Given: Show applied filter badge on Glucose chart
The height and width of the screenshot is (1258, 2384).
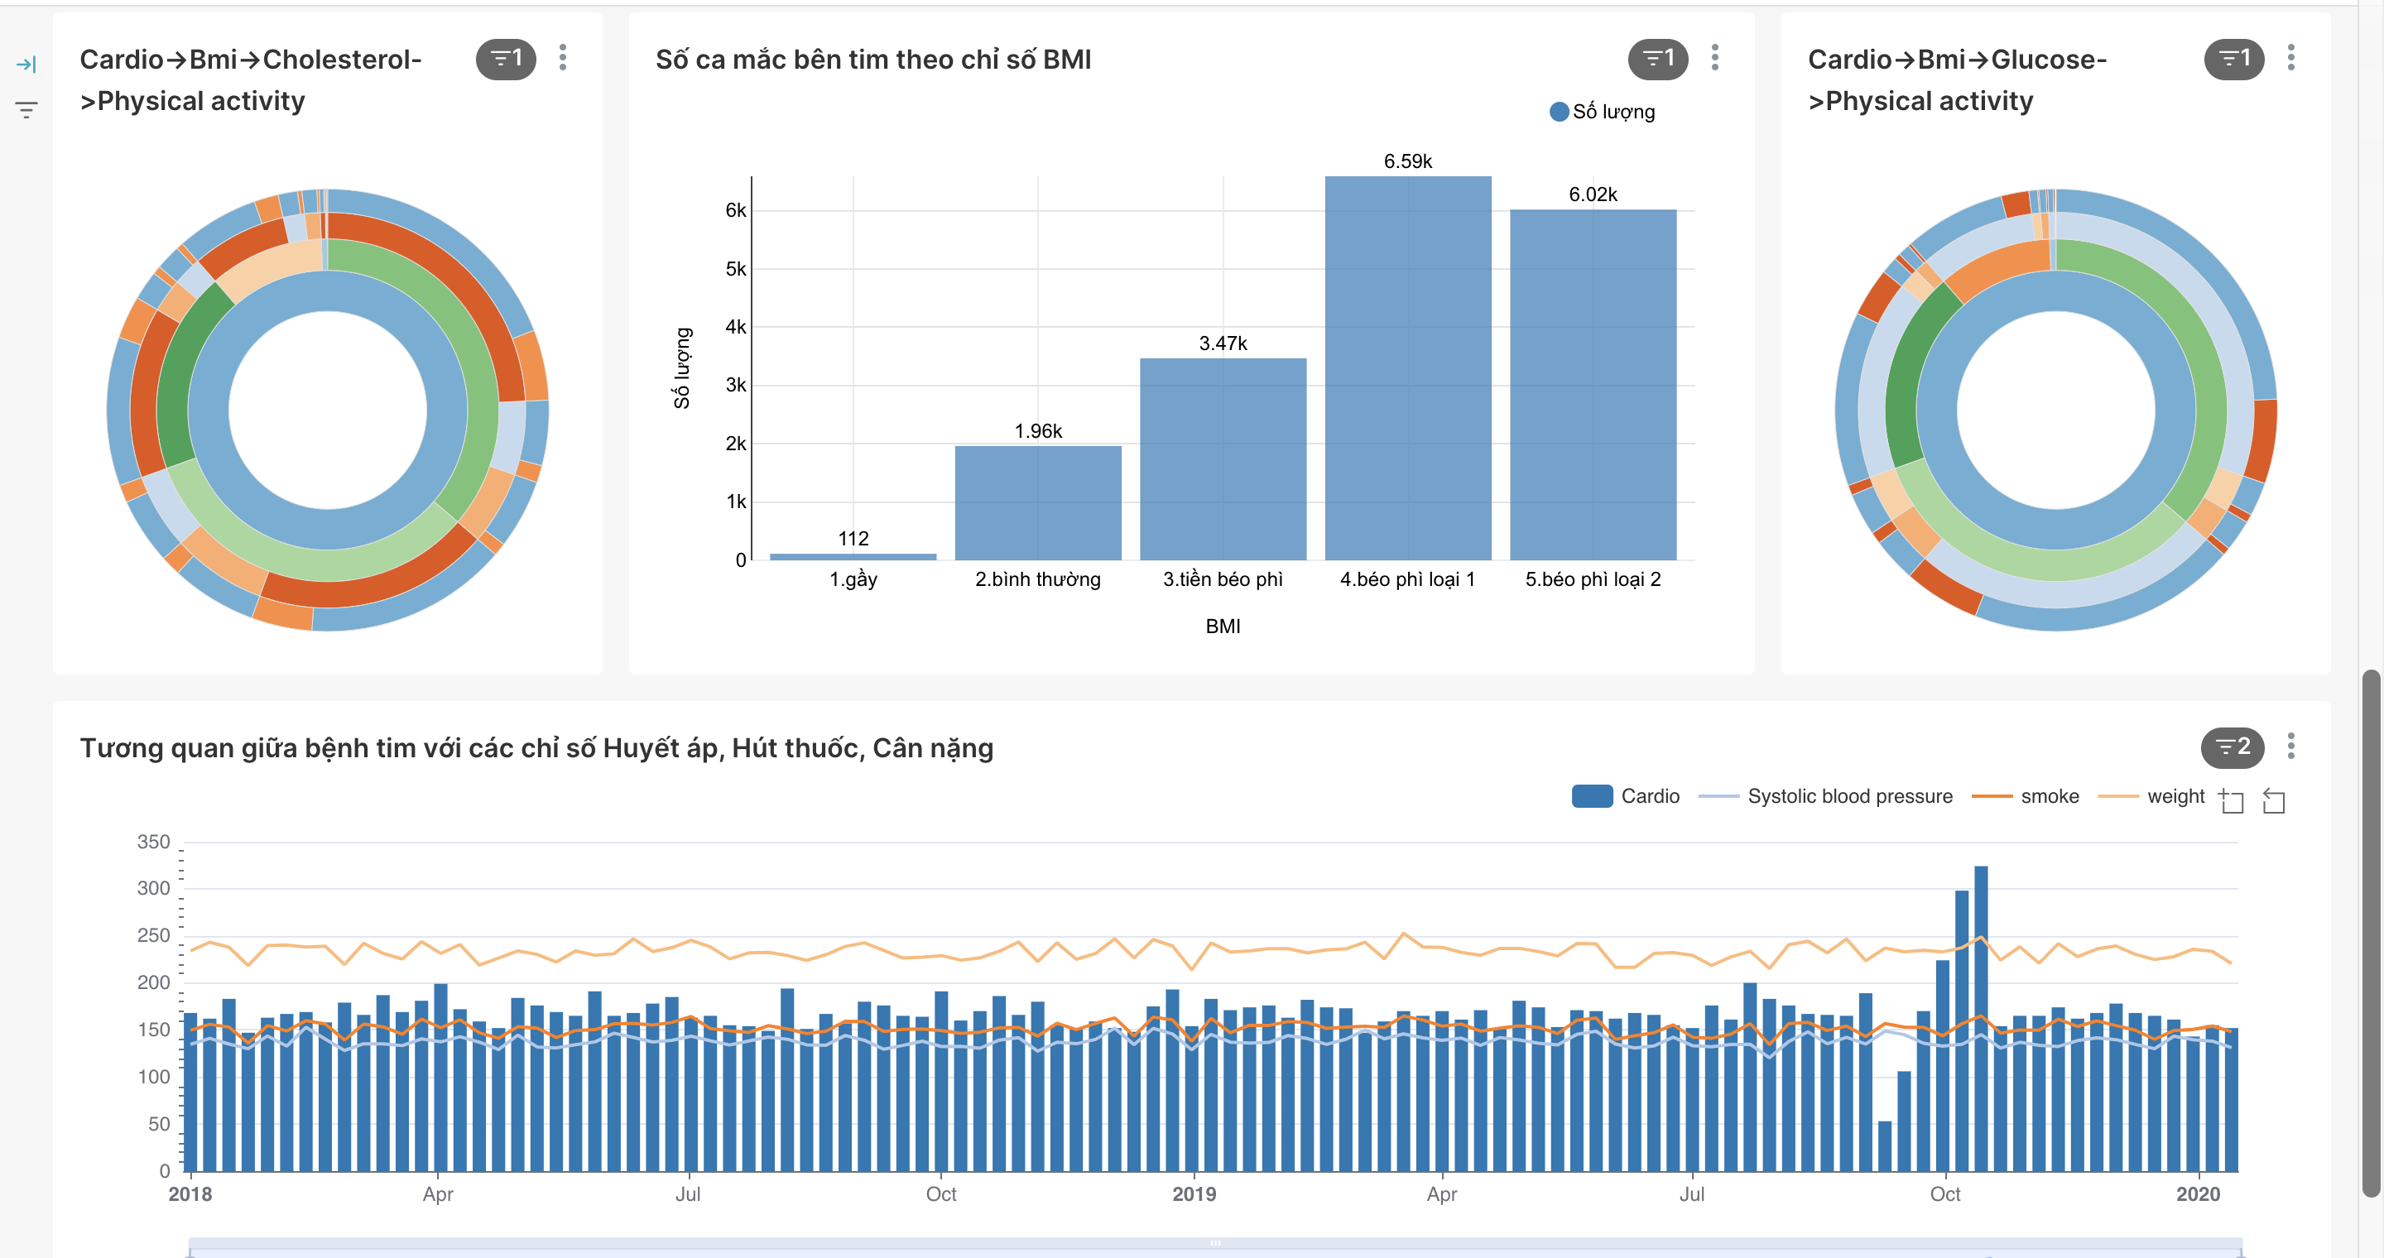Looking at the screenshot, I should [2233, 60].
